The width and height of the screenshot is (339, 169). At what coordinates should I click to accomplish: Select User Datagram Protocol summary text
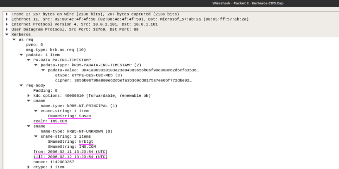(x=75, y=29)
